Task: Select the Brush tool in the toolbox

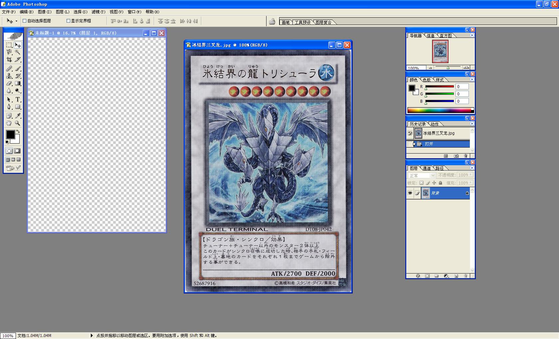Action: click(x=18, y=68)
